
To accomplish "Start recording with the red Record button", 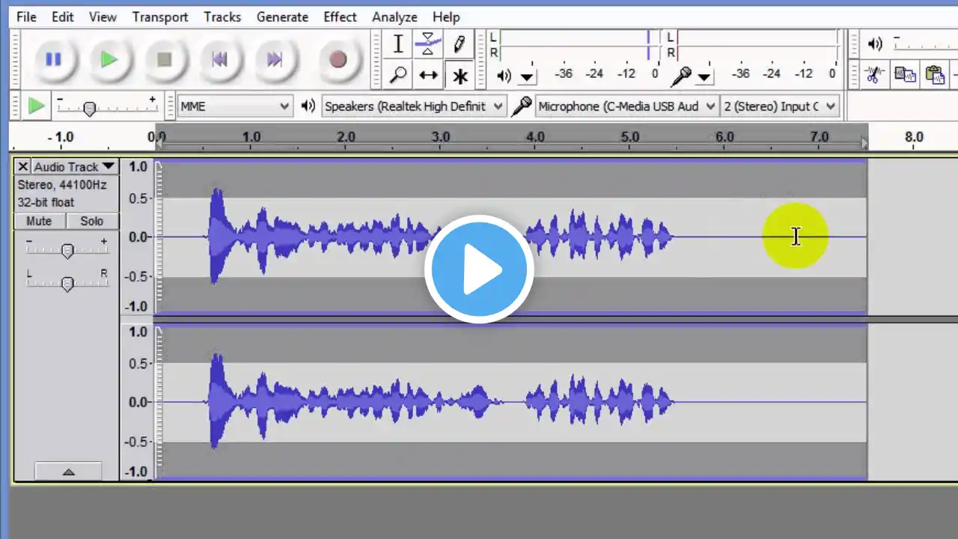I will (x=338, y=59).
